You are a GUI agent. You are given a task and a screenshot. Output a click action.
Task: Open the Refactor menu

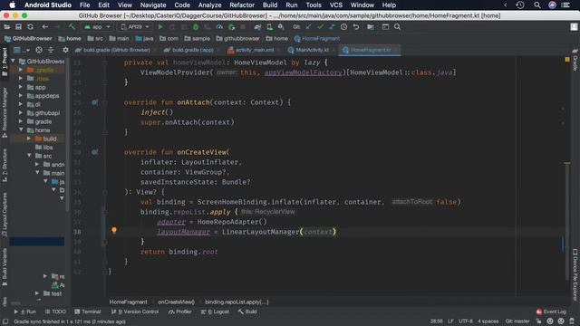click(242, 5)
